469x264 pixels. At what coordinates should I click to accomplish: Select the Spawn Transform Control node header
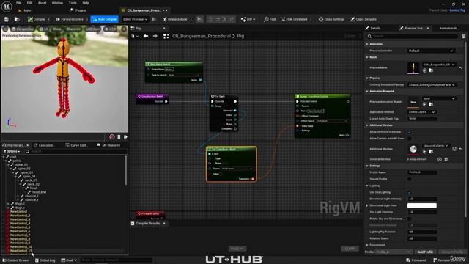pyautogui.click(x=322, y=96)
